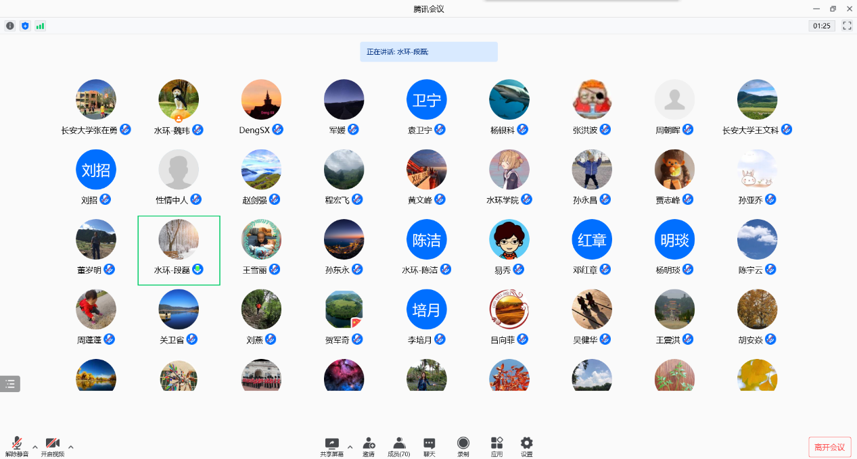Expand share options arrow beside 共享屏幕
Image resolution: width=857 pixels, height=459 pixels.
coord(350,446)
